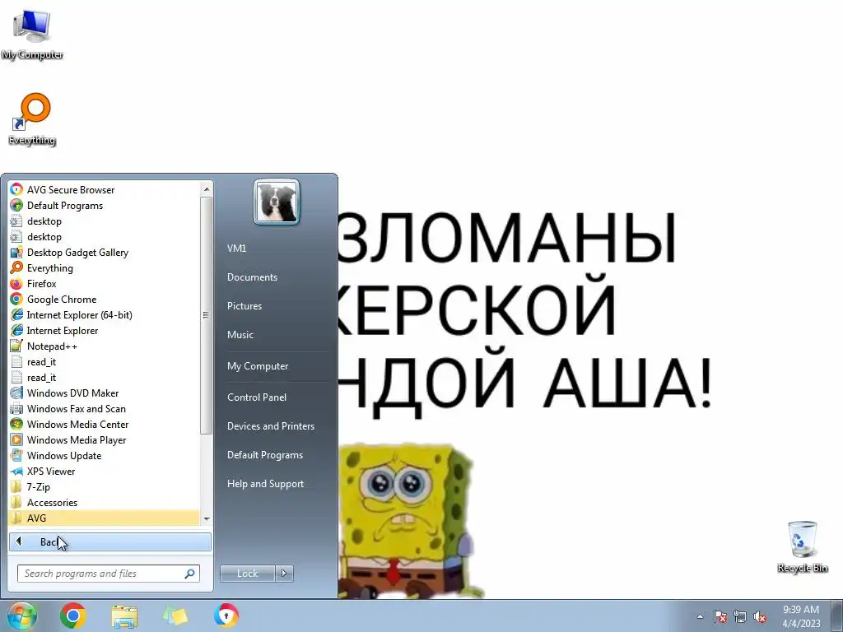The height and width of the screenshot is (632, 843).
Task: Select the Recycle Bin desktop icon
Action: click(802, 546)
